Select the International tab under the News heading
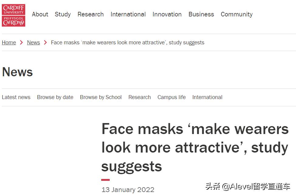This screenshot has width=296, height=196. click(x=207, y=97)
